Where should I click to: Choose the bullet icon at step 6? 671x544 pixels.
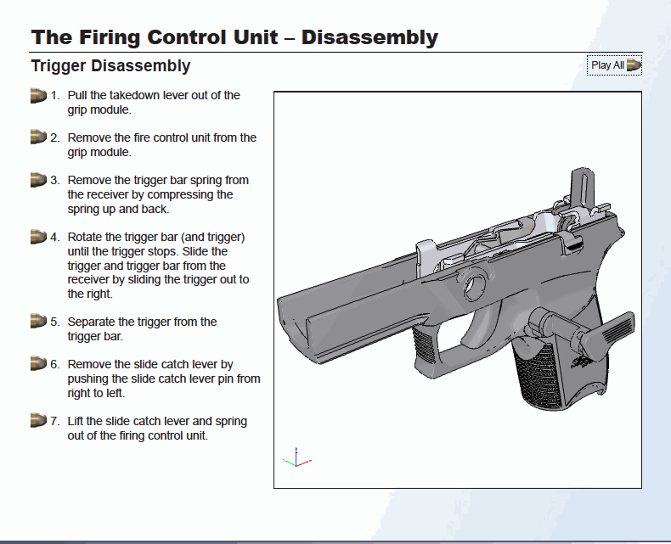tap(38, 363)
